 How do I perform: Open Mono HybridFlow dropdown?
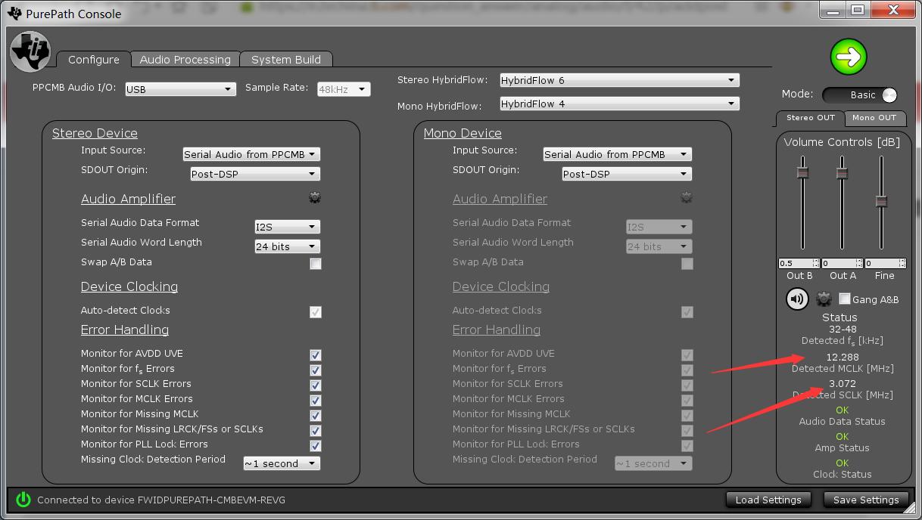click(x=619, y=104)
